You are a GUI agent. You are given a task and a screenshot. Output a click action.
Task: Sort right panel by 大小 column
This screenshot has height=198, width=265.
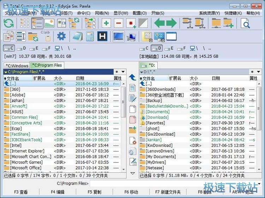[x=200, y=78]
